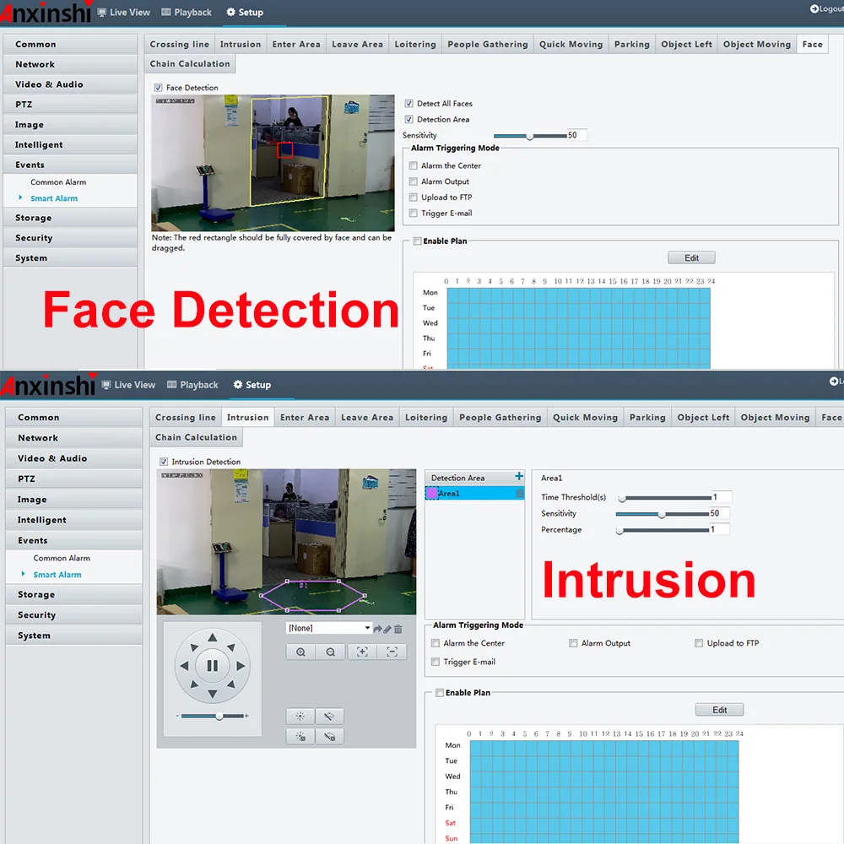The width and height of the screenshot is (844, 844).
Task: Move camera down-left with diagonal PTZ arrow
Action: pyautogui.click(x=194, y=684)
